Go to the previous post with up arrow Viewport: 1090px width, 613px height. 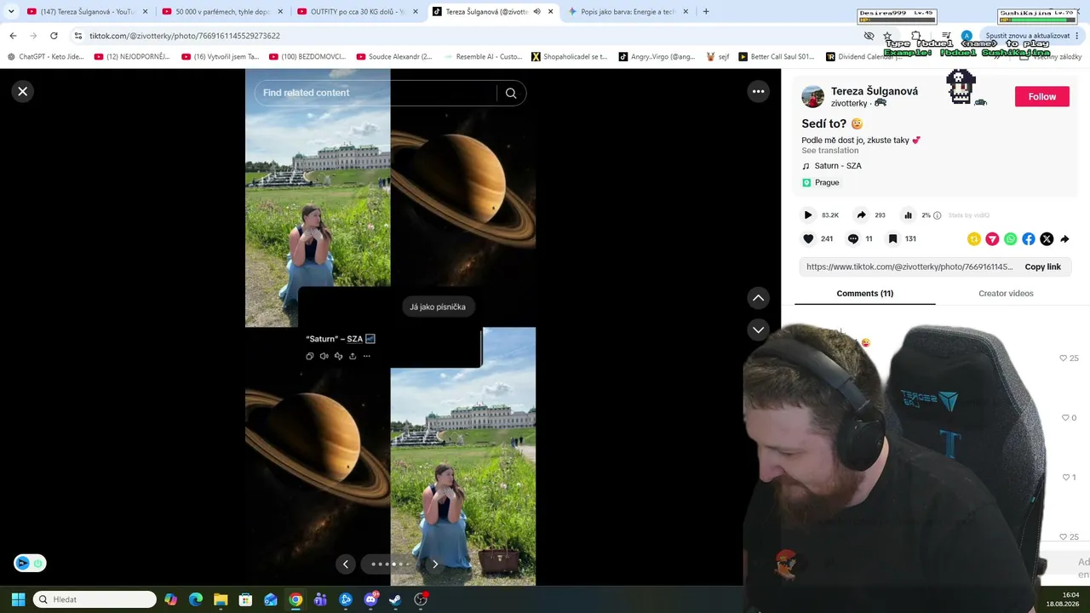[x=758, y=298]
